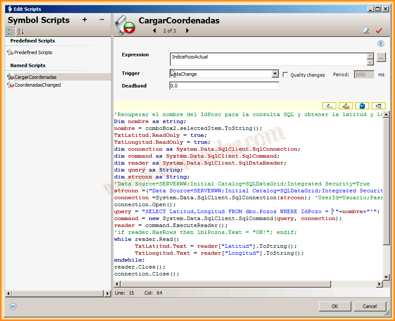Click the eraser icon to clear script

366,31
